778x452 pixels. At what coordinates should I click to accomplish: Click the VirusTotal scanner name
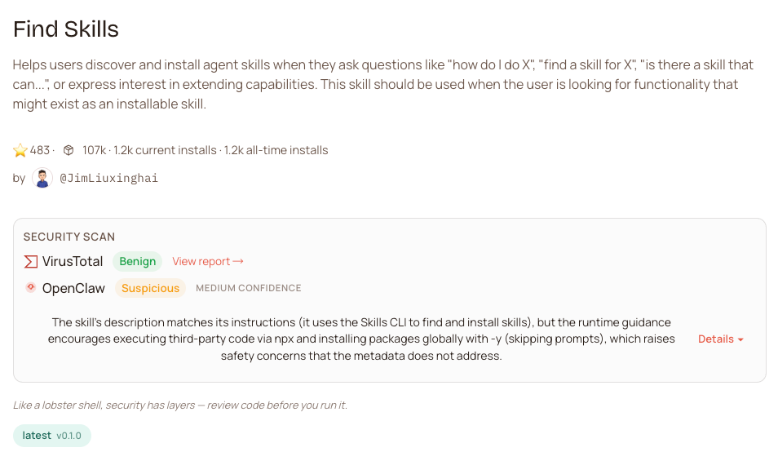[73, 262]
